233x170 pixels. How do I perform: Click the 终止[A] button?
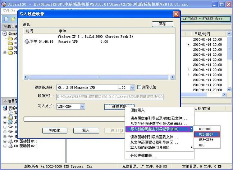[x=115, y=130]
